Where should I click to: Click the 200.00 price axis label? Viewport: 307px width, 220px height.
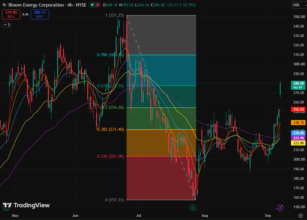pyautogui.click(x=299, y=159)
